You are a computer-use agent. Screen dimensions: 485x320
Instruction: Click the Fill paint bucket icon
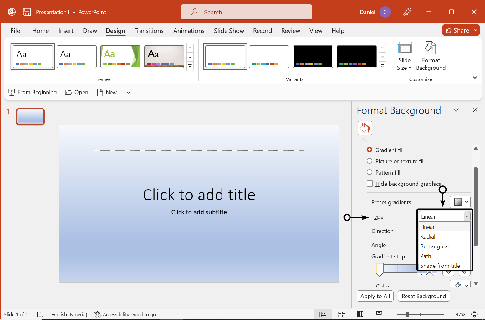click(365, 128)
